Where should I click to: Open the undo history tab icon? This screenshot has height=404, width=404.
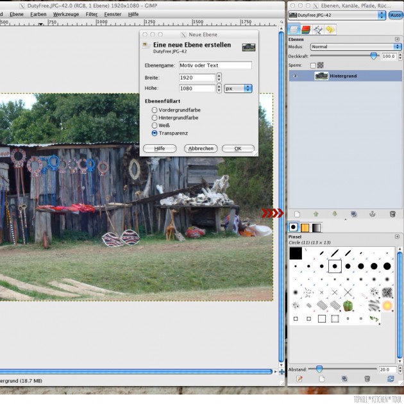click(330, 29)
